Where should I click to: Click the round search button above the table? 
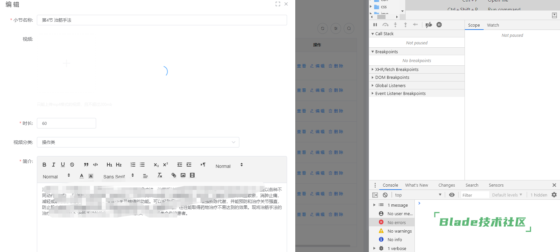click(349, 28)
